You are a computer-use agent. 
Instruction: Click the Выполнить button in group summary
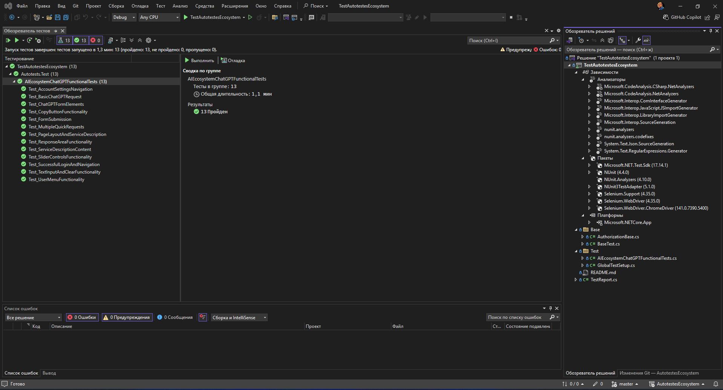point(199,60)
